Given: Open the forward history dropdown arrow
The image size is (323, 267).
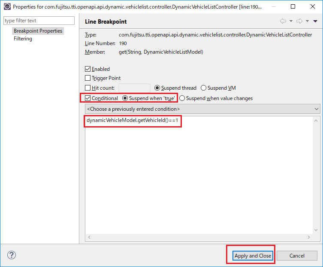Looking at the screenshot, I should pyautogui.click(x=307, y=21).
